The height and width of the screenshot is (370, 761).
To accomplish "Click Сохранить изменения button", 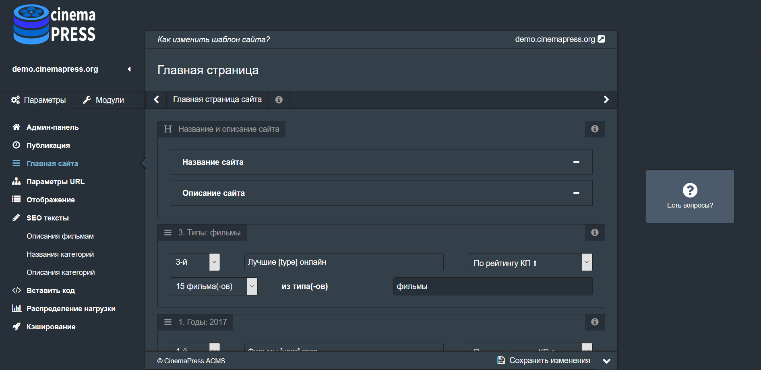I will click(544, 360).
